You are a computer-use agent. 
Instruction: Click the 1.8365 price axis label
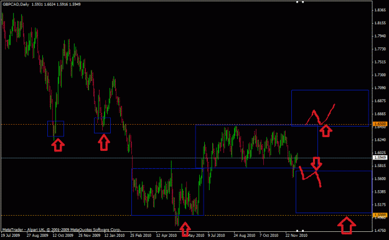click(380, 10)
